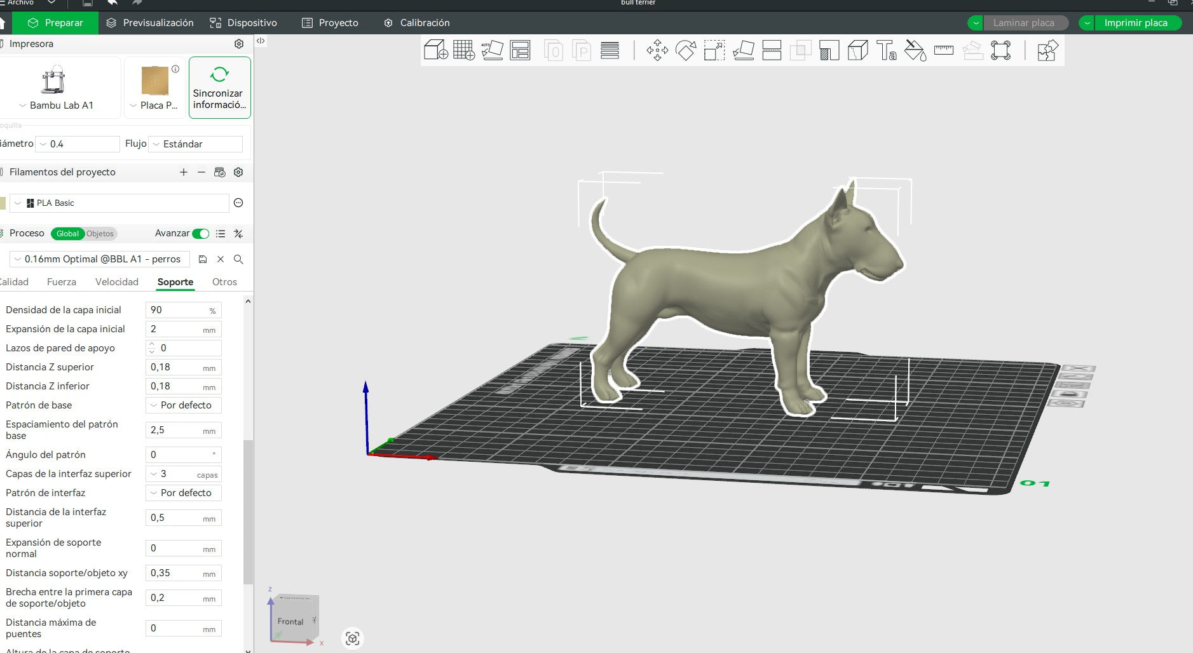This screenshot has width=1193, height=653.
Task: Open the Proyecto tab
Action: 330,23
